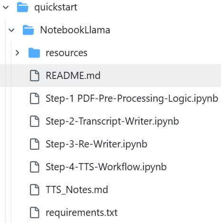Image resolution: width=221 pixels, height=223 pixels.
Task: Click the README.md file icon
Action: (35, 76)
